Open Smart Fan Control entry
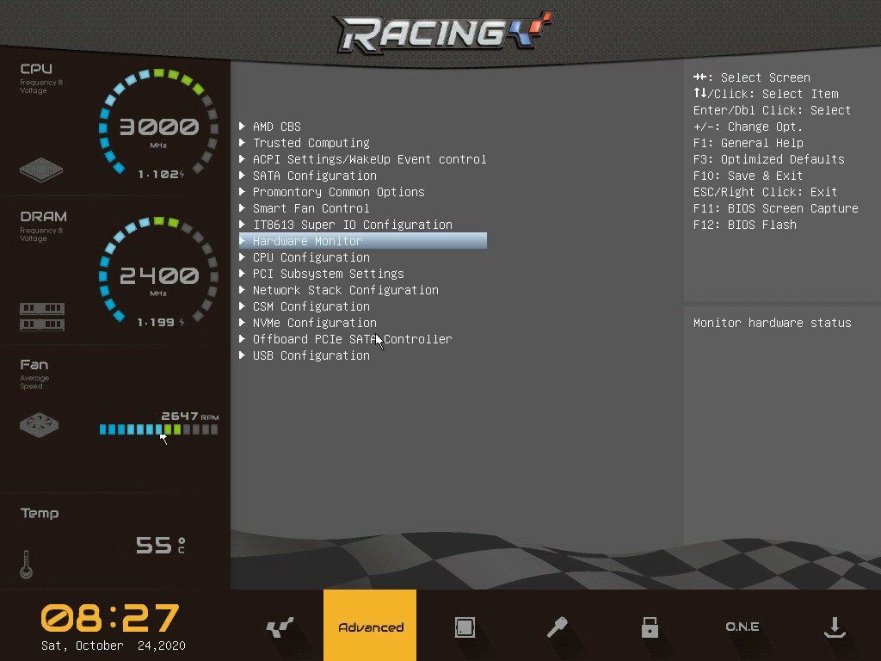 pyautogui.click(x=311, y=208)
